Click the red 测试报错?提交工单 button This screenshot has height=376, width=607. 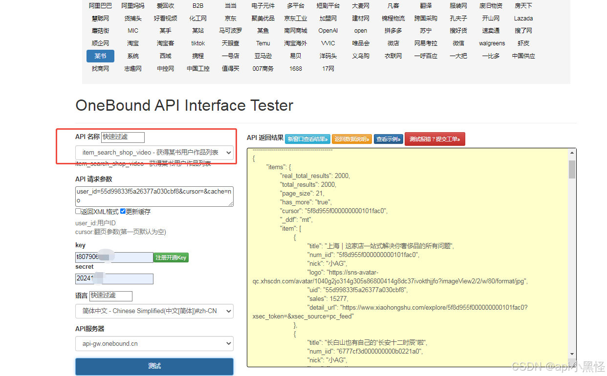[435, 139]
